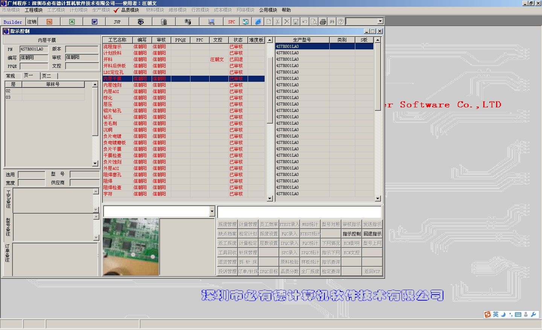542x330 pixels.
Task: Expand the dropdown below the process list
Action: [212, 211]
